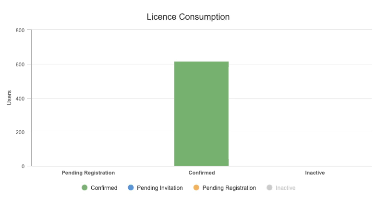Screen dimensions: 389x200
Task: Select the Confirmed x-axis category label
Action: 202,173
